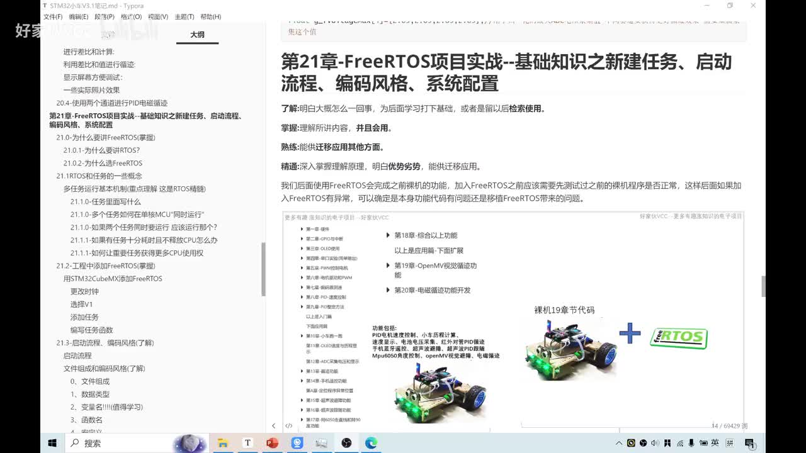The width and height of the screenshot is (806, 453).
Task: Open the 帮助(H) menu
Action: point(210,17)
